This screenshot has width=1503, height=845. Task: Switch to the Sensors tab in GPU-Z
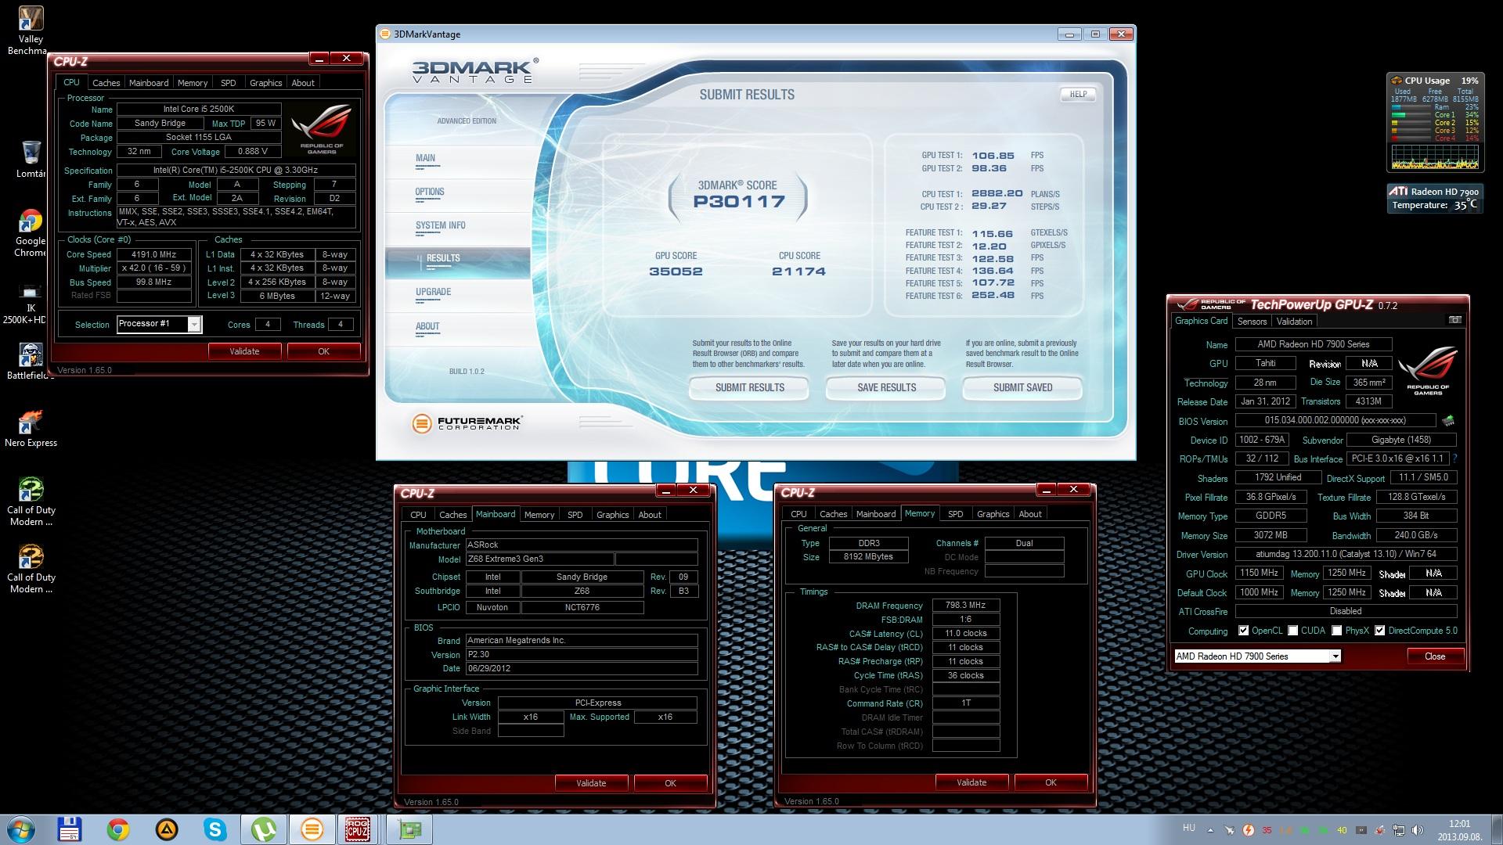[1252, 322]
